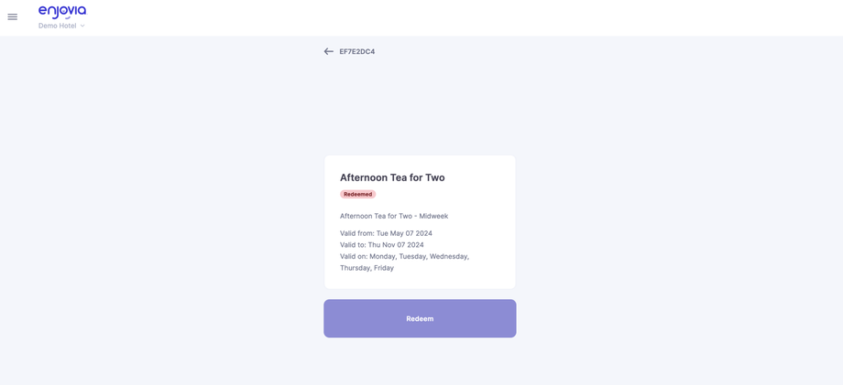843x385 pixels.
Task: Select the Afternoon Tea for Two heading
Action: click(x=392, y=177)
